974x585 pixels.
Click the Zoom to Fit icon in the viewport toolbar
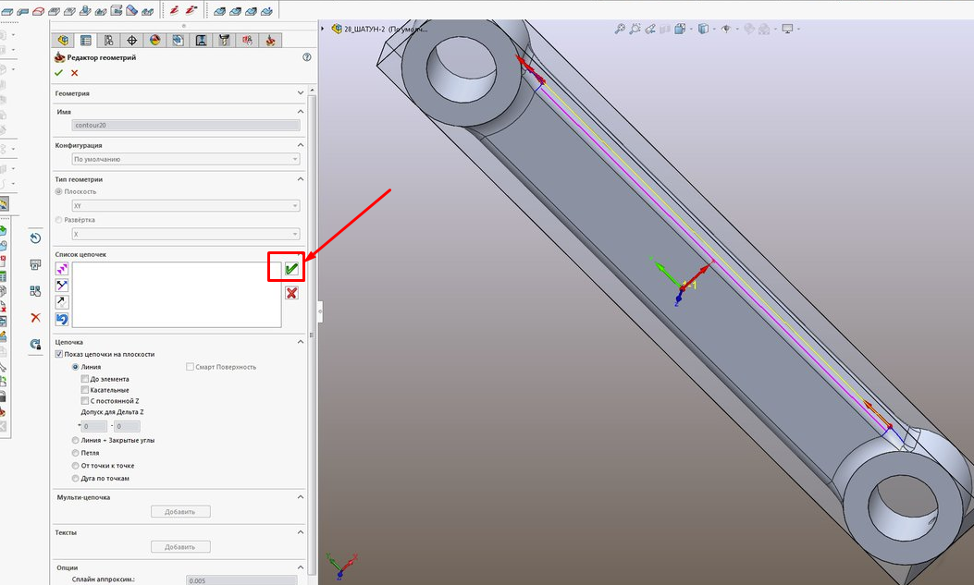[620, 29]
